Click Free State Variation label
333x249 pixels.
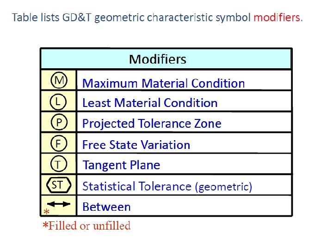tap(136, 145)
